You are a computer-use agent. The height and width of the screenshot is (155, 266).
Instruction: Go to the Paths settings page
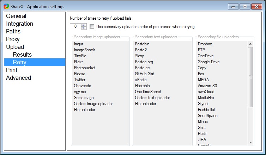coord(13,31)
